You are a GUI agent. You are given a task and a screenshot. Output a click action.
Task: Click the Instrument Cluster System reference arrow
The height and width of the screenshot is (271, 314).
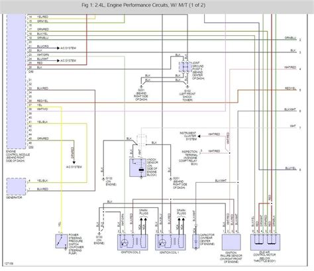point(199,136)
